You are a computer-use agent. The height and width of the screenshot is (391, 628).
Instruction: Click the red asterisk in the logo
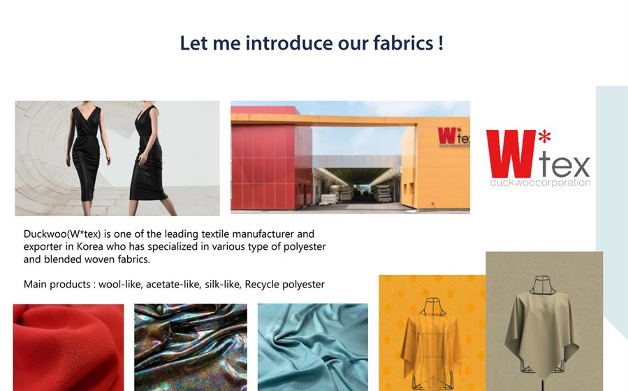click(x=544, y=137)
